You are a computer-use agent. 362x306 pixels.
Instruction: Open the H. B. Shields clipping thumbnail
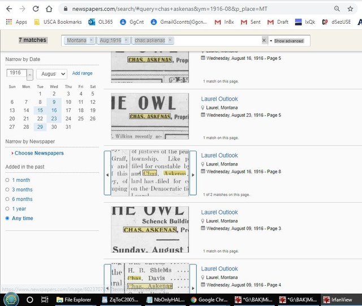click(150, 278)
